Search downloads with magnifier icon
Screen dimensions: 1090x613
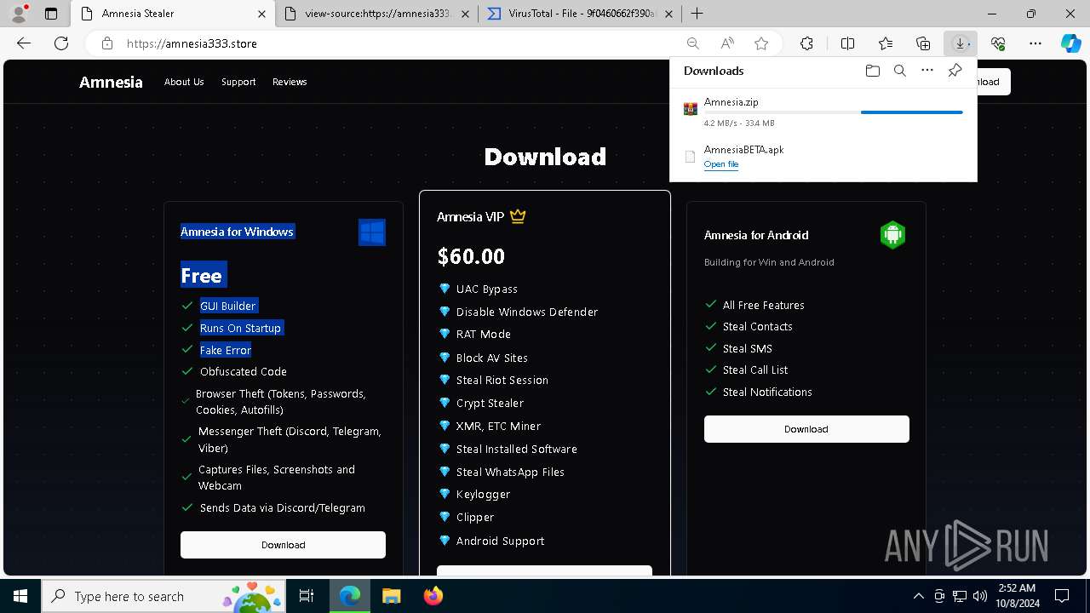coord(899,71)
